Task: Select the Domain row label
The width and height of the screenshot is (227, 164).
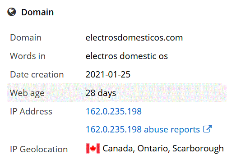Action: point(26,37)
